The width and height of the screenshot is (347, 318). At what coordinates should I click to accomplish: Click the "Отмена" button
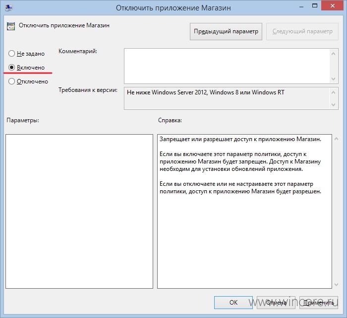pos(276,303)
